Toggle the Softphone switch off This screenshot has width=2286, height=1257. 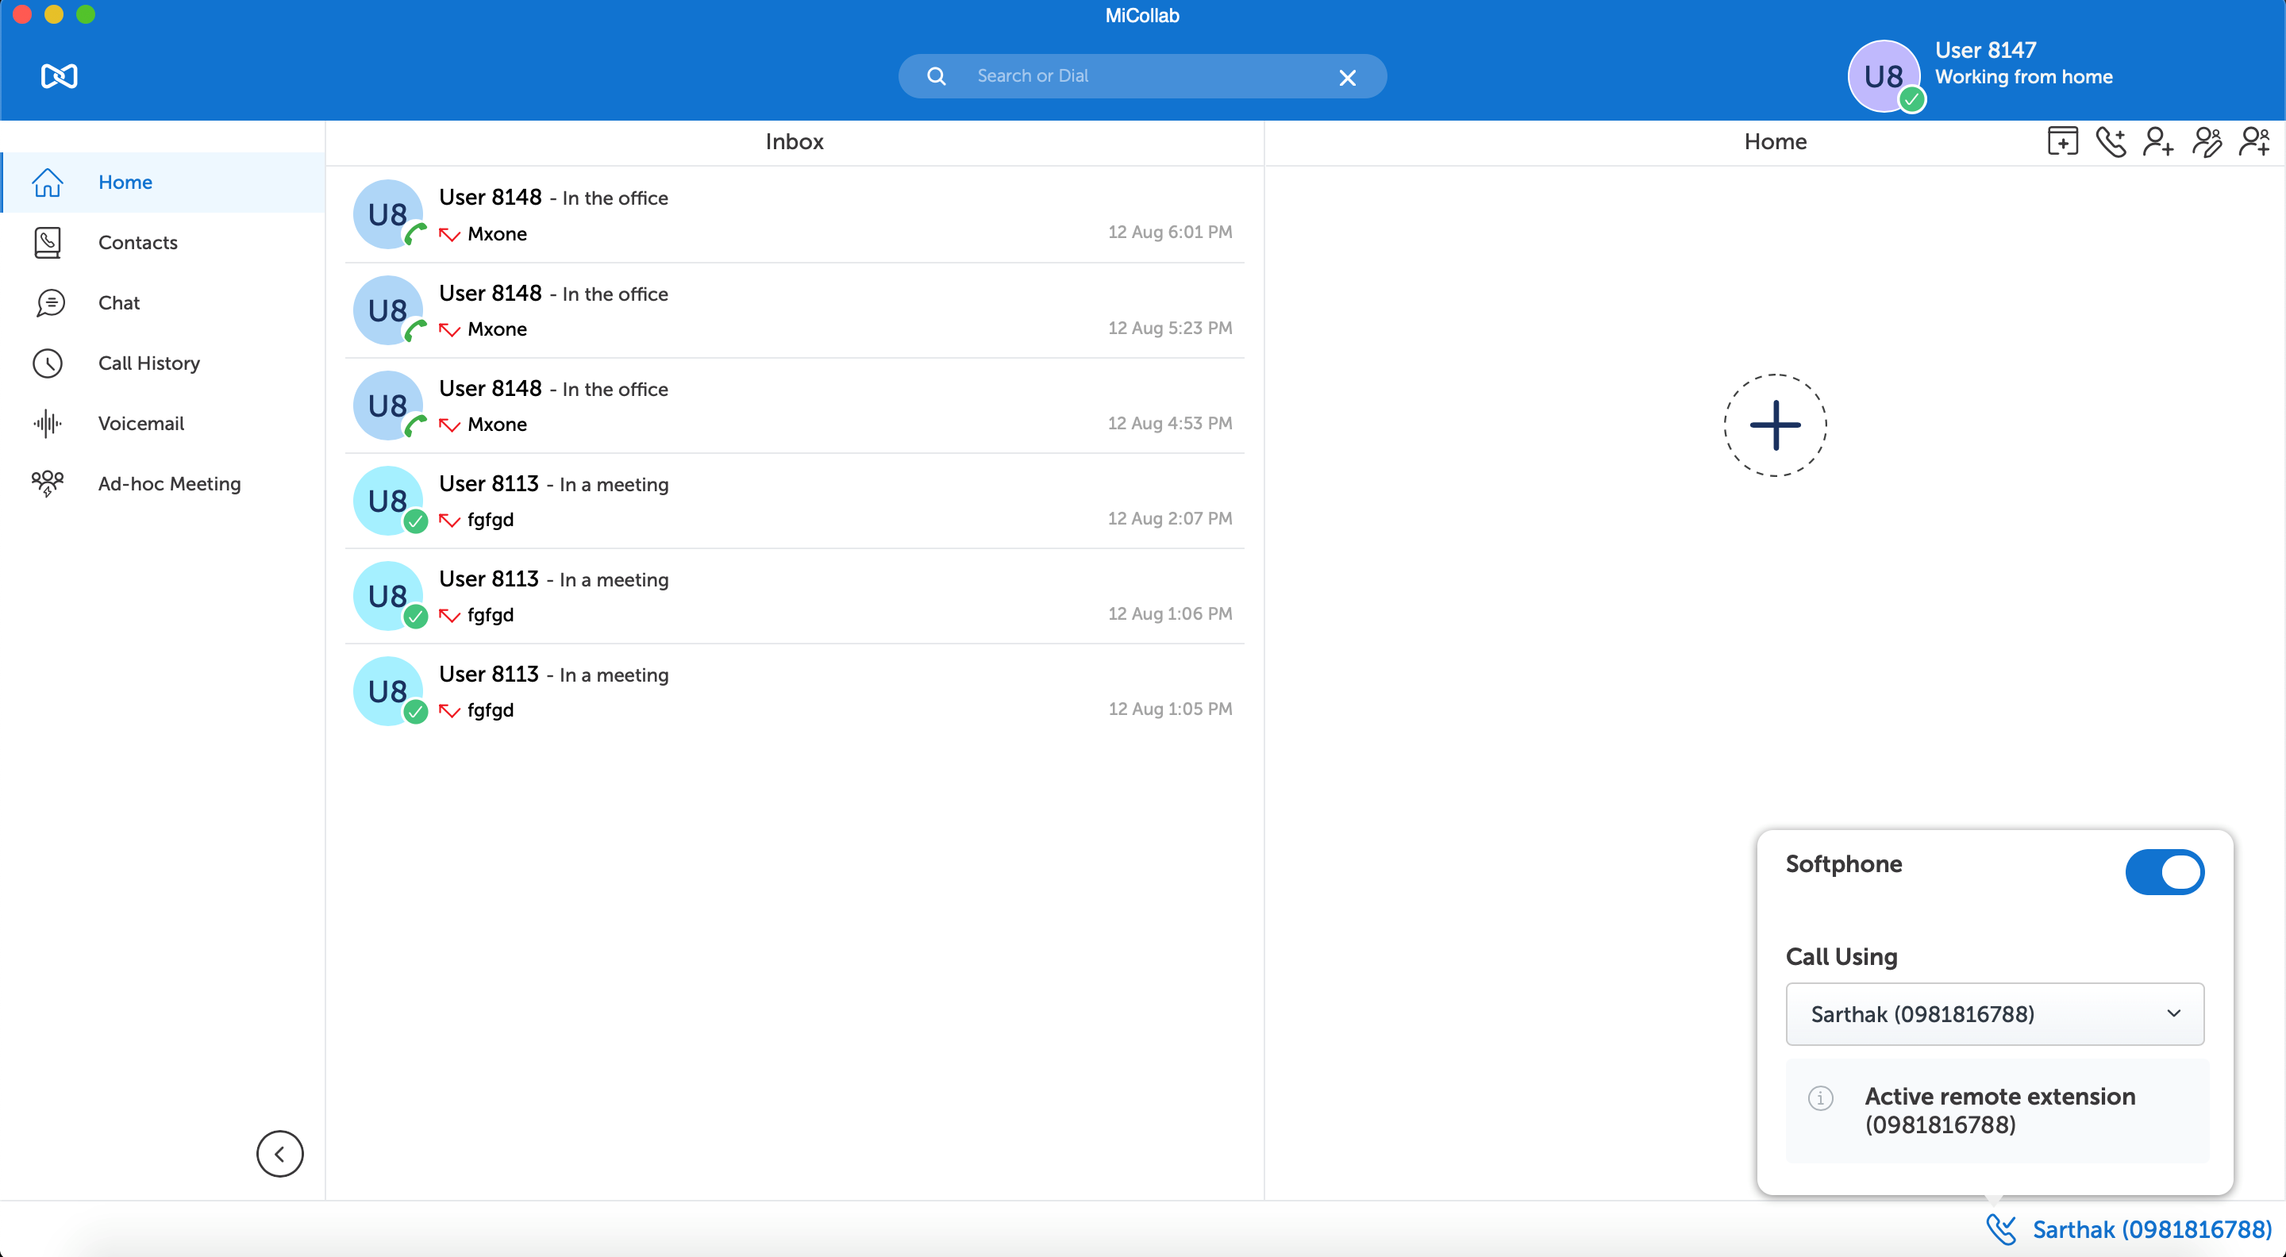click(2164, 872)
